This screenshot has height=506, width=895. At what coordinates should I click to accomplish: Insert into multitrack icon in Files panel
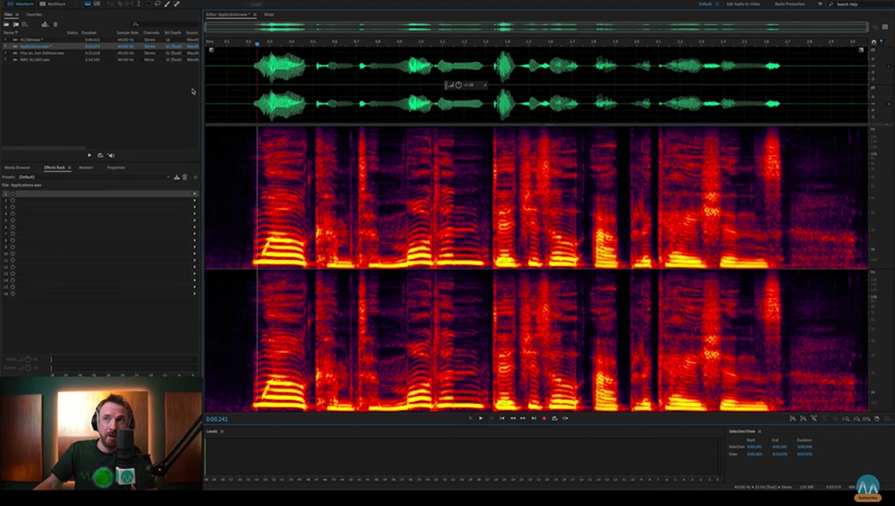pos(45,24)
